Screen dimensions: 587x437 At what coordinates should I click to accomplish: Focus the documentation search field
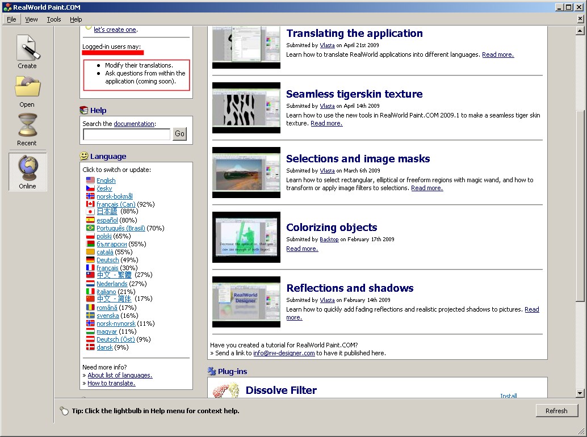tap(127, 134)
